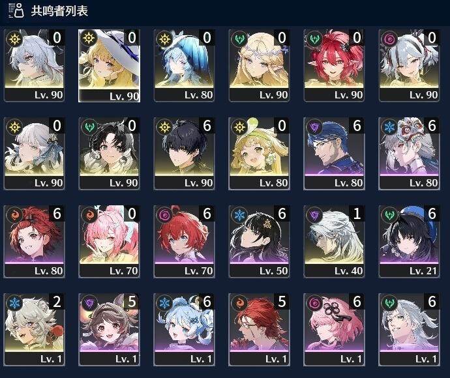
Task: Click the 共鸣者列表 title text
Action: click(x=59, y=11)
